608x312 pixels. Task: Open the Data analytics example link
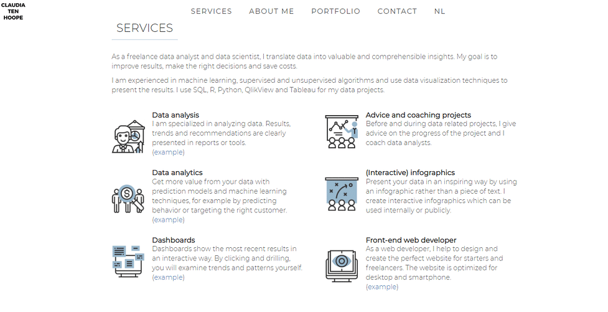coord(168,220)
